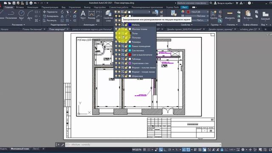Screen dimensions: 272x153
Task: Click the Undo arrow in quick access toolbar
Action: click(35, 3)
